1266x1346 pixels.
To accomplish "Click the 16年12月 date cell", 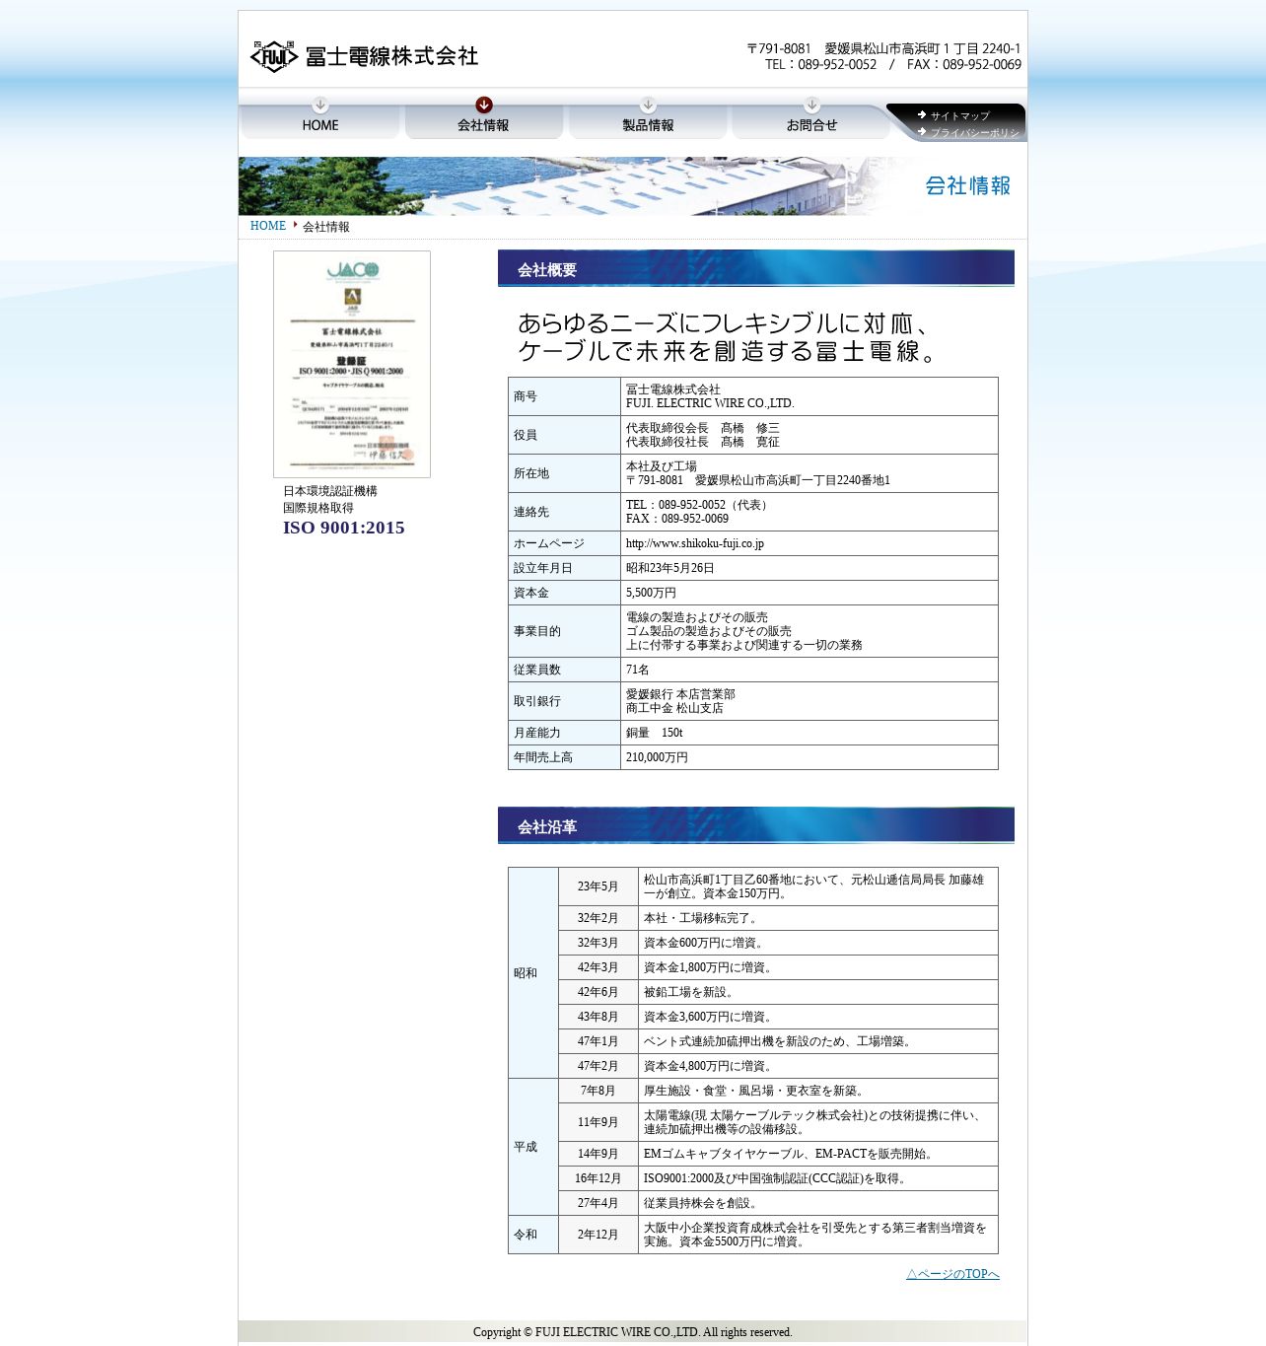I will pyautogui.click(x=598, y=1178).
